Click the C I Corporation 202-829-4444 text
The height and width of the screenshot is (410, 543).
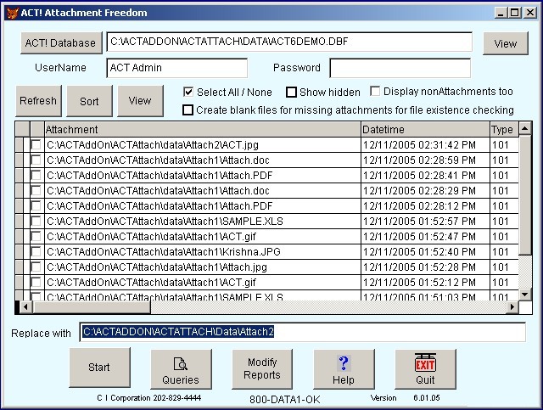point(149,398)
